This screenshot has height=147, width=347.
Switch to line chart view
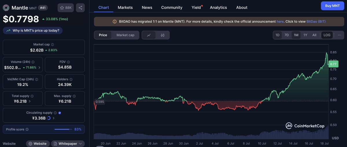(149, 35)
